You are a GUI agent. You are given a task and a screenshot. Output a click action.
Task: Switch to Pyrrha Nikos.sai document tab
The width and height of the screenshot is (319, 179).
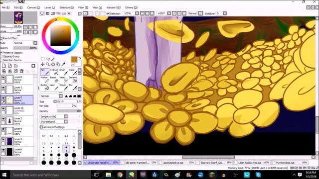coord(290,163)
